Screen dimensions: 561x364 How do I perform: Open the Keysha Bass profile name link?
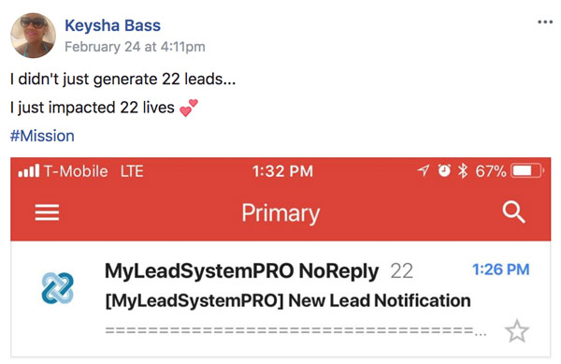[x=113, y=26]
